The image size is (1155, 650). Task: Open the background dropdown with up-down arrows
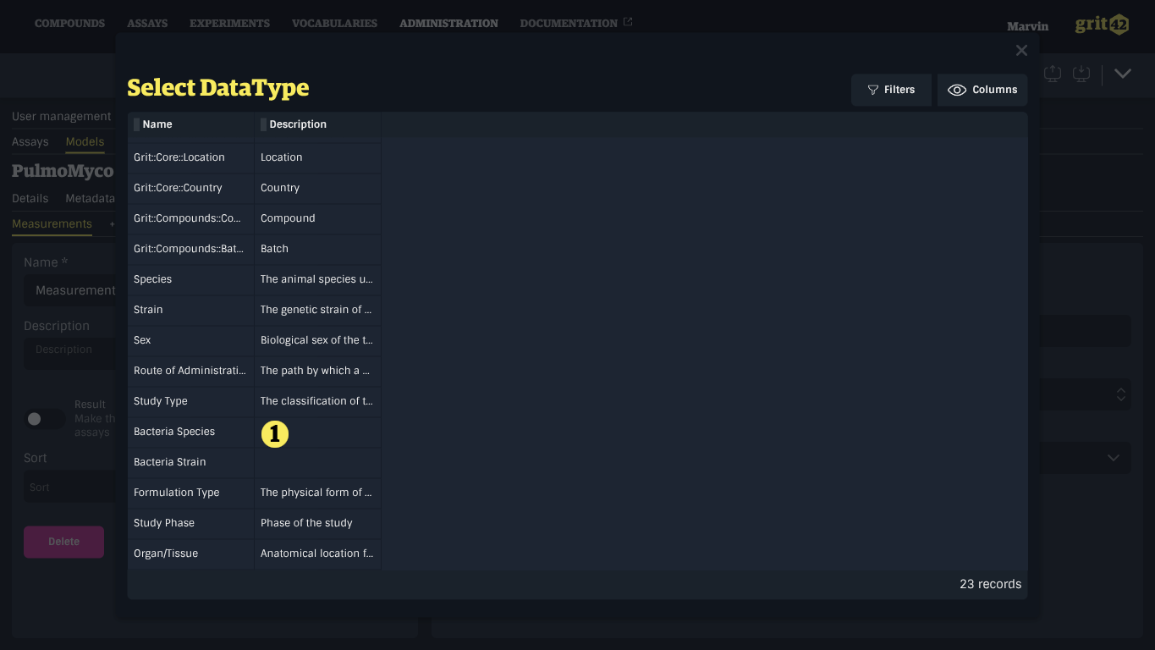(x=1121, y=394)
